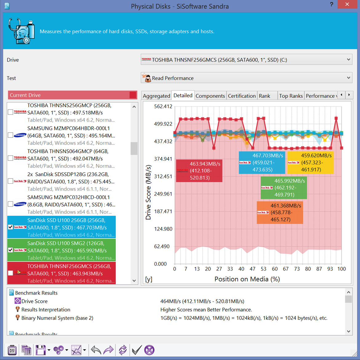Screen dimensions: 360x360
Task: Check the TOSHIBA THNSNS064GMCP checkbox
Action: click(x=10, y=158)
